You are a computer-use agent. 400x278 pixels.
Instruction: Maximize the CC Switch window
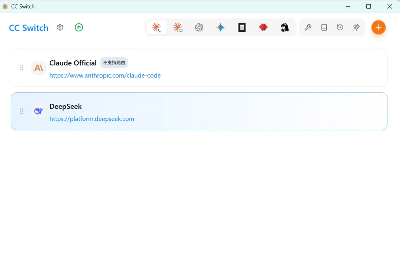[x=369, y=6]
